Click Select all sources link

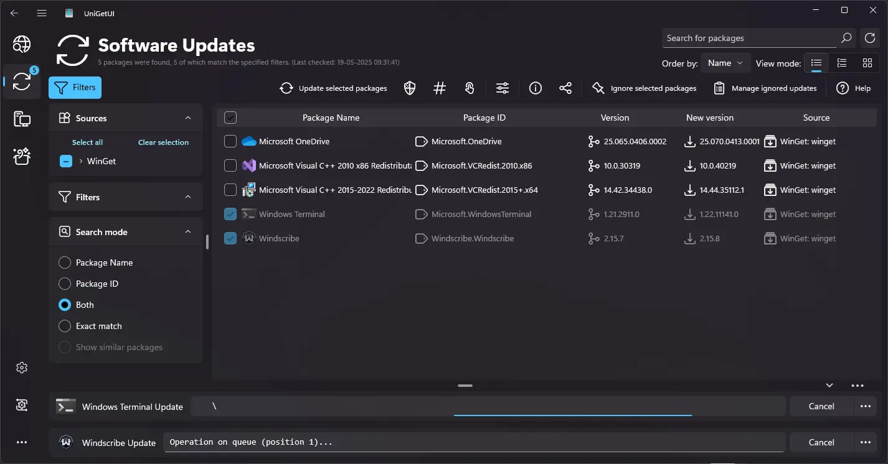pos(87,142)
